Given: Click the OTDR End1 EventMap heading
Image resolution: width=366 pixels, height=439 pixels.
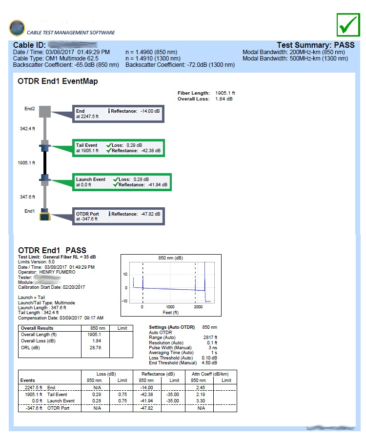Looking at the screenshot, I should point(58,81).
